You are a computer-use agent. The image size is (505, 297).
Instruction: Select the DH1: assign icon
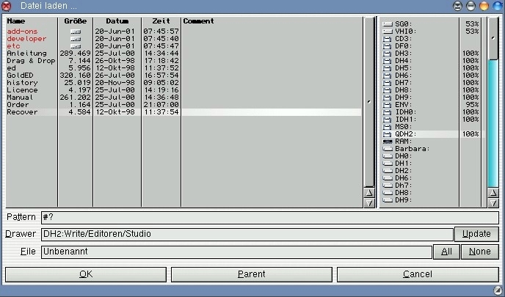pyautogui.click(x=388, y=164)
